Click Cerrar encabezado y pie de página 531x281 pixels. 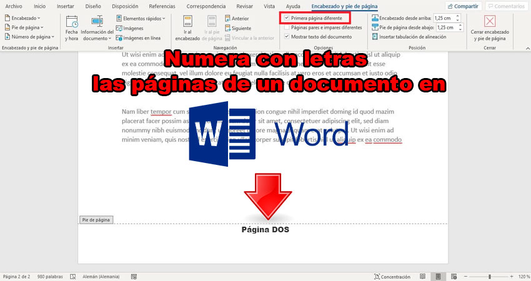coord(490,29)
